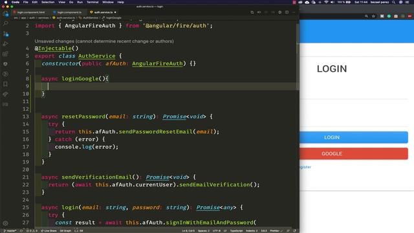414x233 pixels.
Task: Open the Explorer view in the activity bar
Action: pos(6,14)
